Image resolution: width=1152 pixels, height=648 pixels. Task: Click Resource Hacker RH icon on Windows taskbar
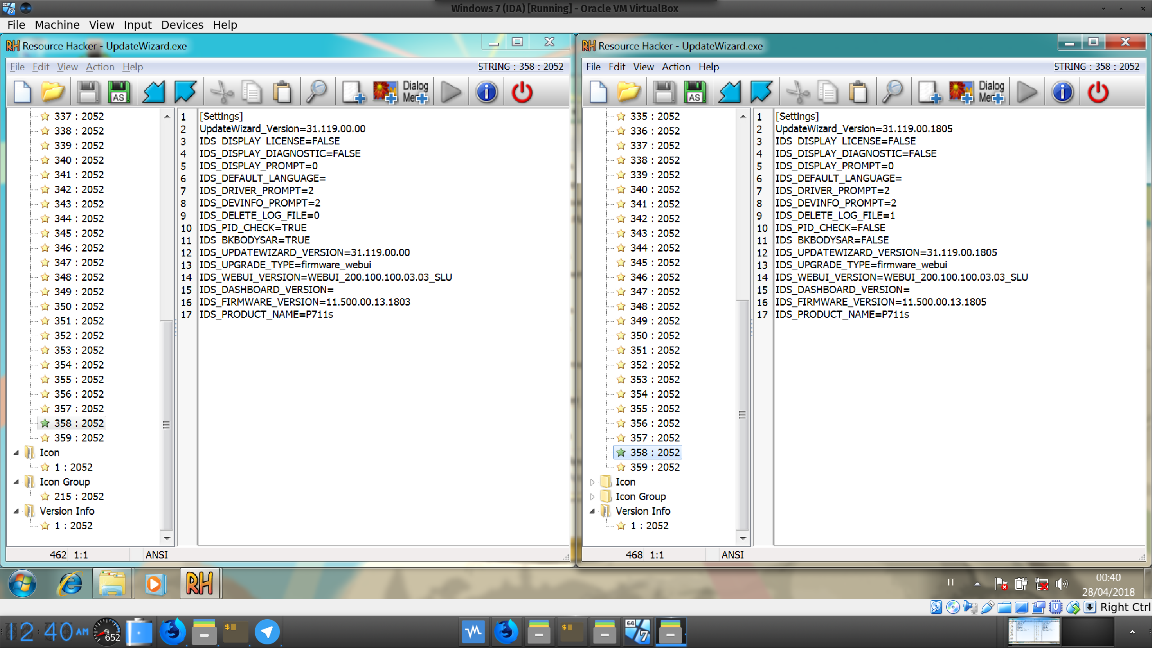[x=200, y=584]
